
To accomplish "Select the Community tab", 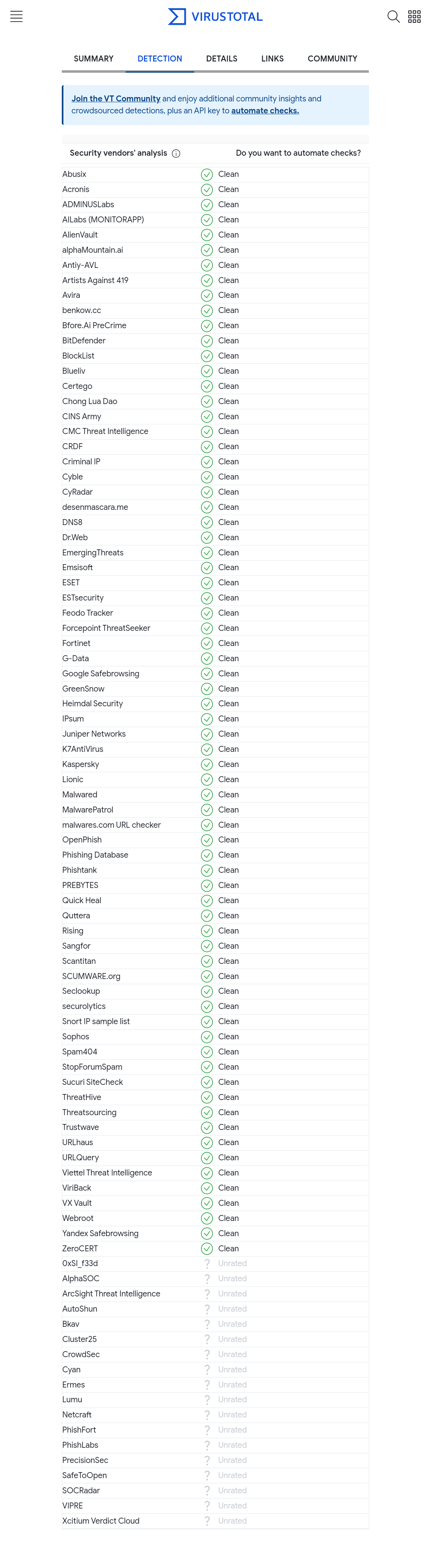I will 332,59.
